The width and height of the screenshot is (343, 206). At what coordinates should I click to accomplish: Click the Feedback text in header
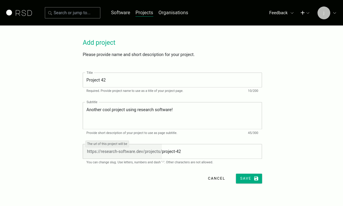[x=278, y=13]
